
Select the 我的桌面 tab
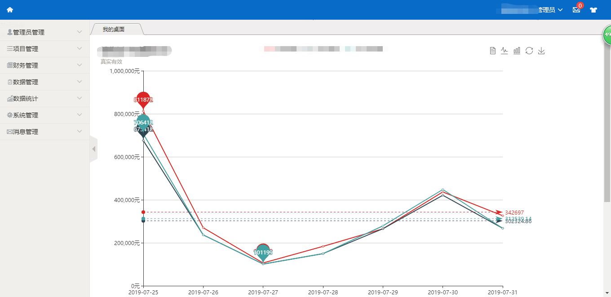[x=114, y=30]
